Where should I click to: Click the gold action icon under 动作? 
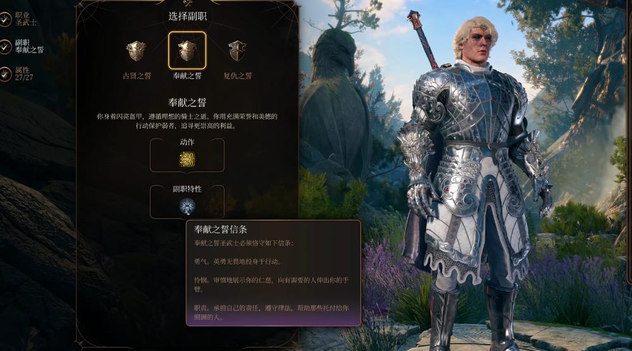[x=187, y=159]
